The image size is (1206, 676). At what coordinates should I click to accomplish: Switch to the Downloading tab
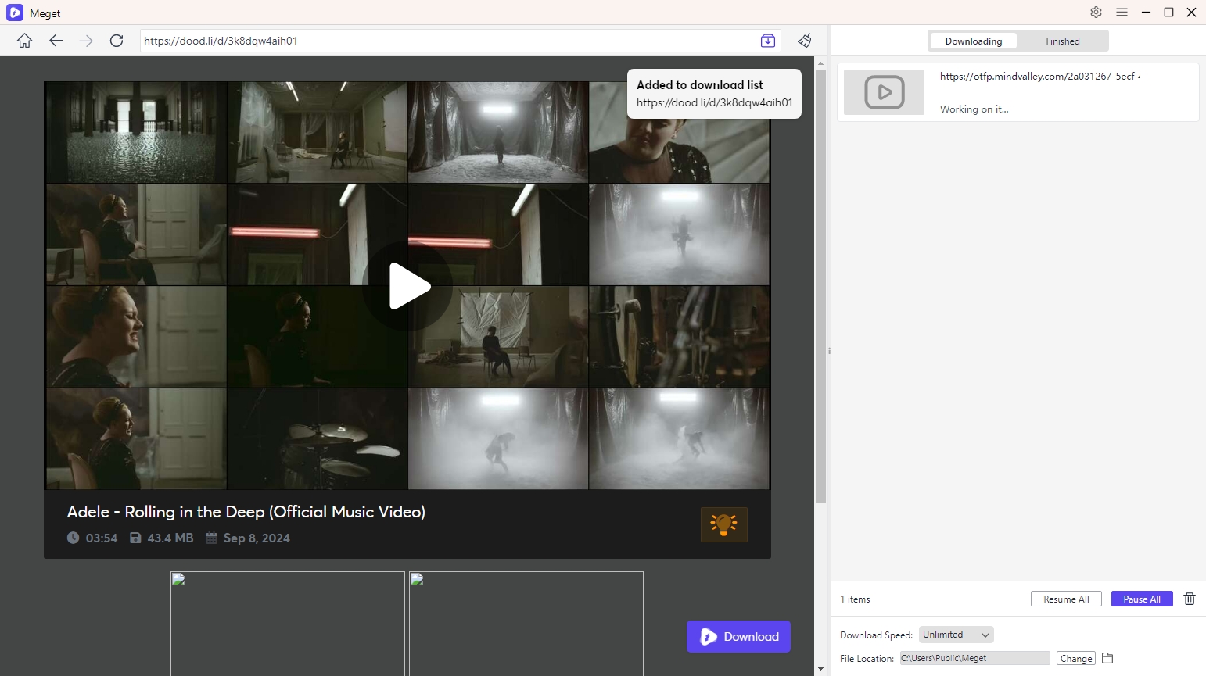(x=973, y=41)
